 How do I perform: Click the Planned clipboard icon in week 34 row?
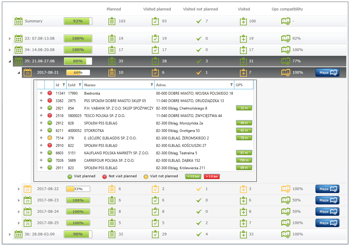[112, 50]
